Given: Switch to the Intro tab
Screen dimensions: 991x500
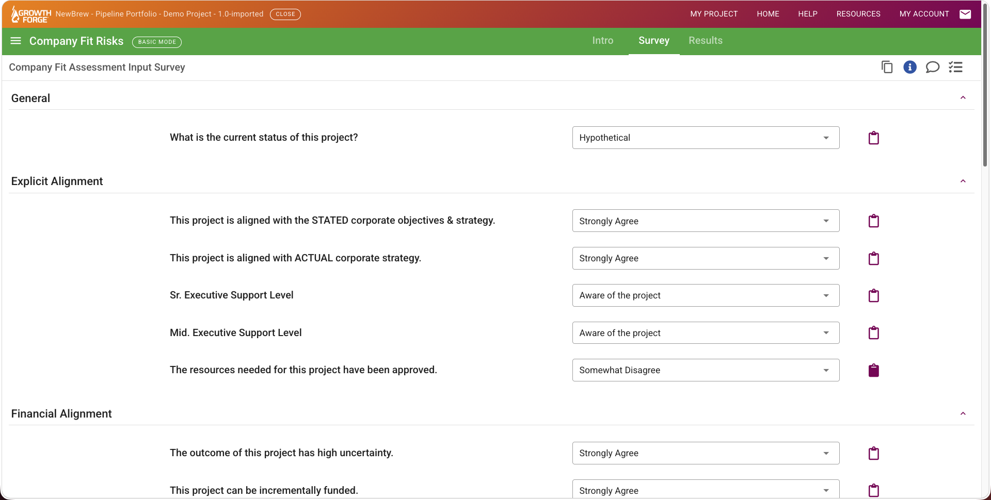Looking at the screenshot, I should pos(602,41).
